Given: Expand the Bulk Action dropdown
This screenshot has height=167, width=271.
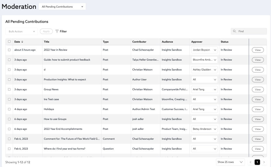Looking at the screenshot, I should [22, 31].
